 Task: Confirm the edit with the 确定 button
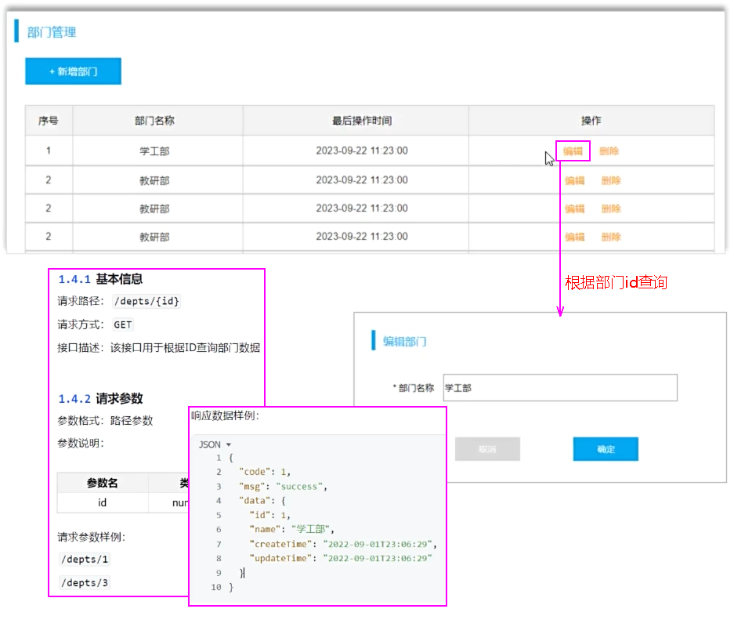tap(606, 449)
